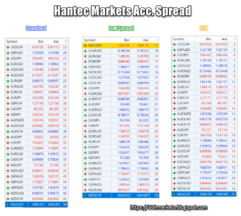Image resolution: width=241 pixels, height=216 pixels.
Task: Click bid 1.62146 for EURAUD in ECN table
Action: click(205, 82)
